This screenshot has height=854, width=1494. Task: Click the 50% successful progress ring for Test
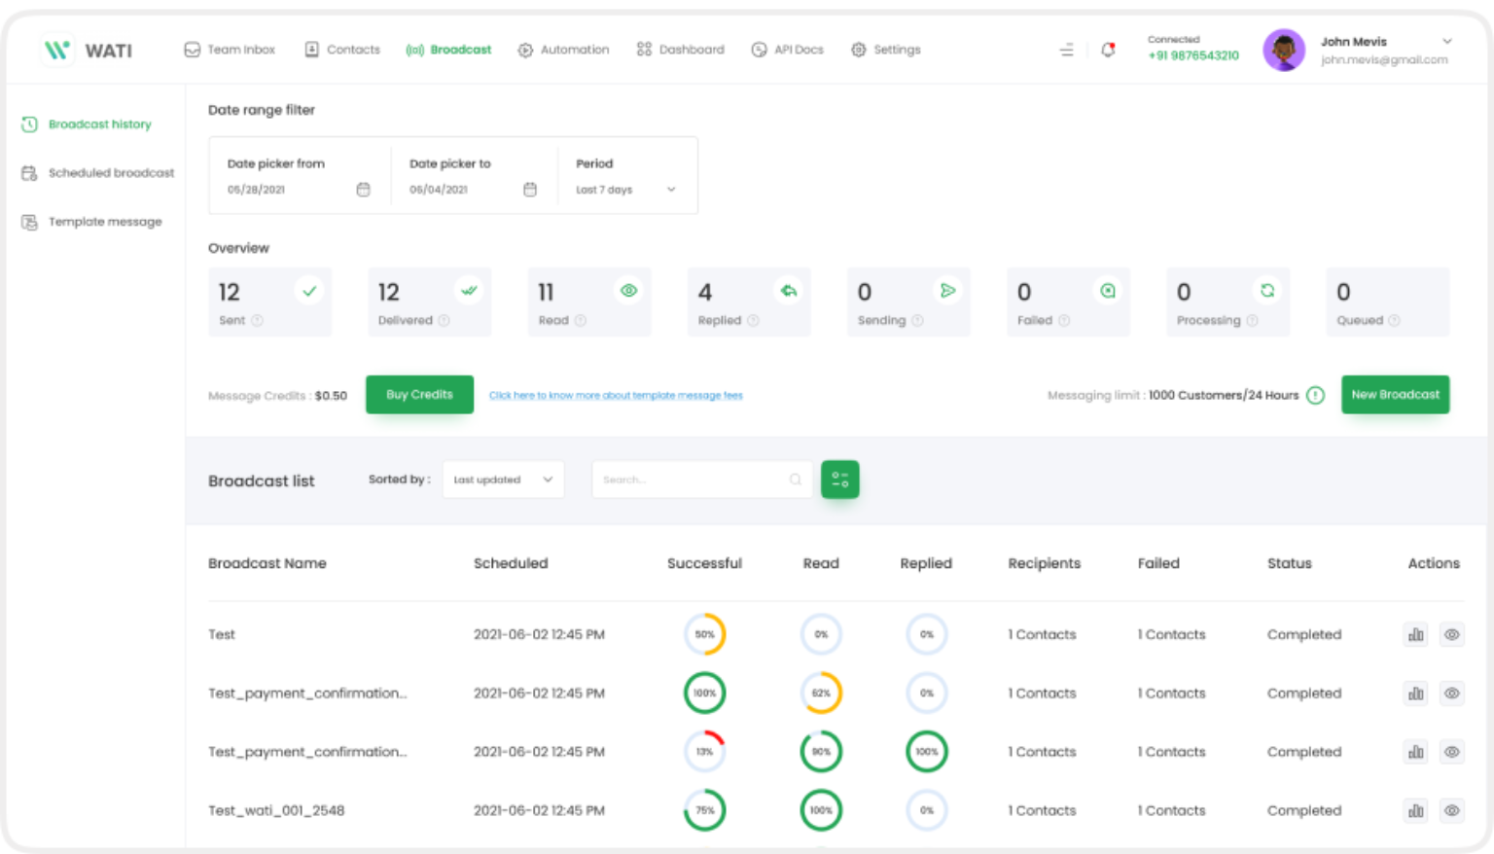click(x=704, y=635)
